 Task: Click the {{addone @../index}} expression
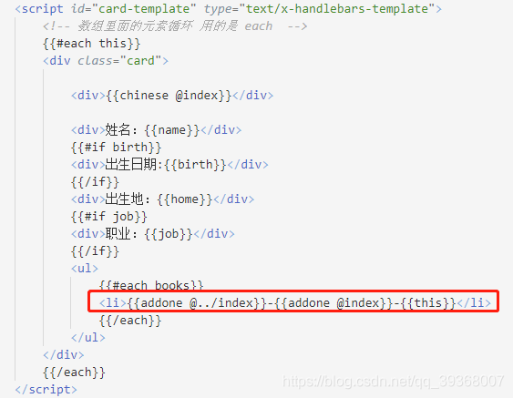(197, 303)
